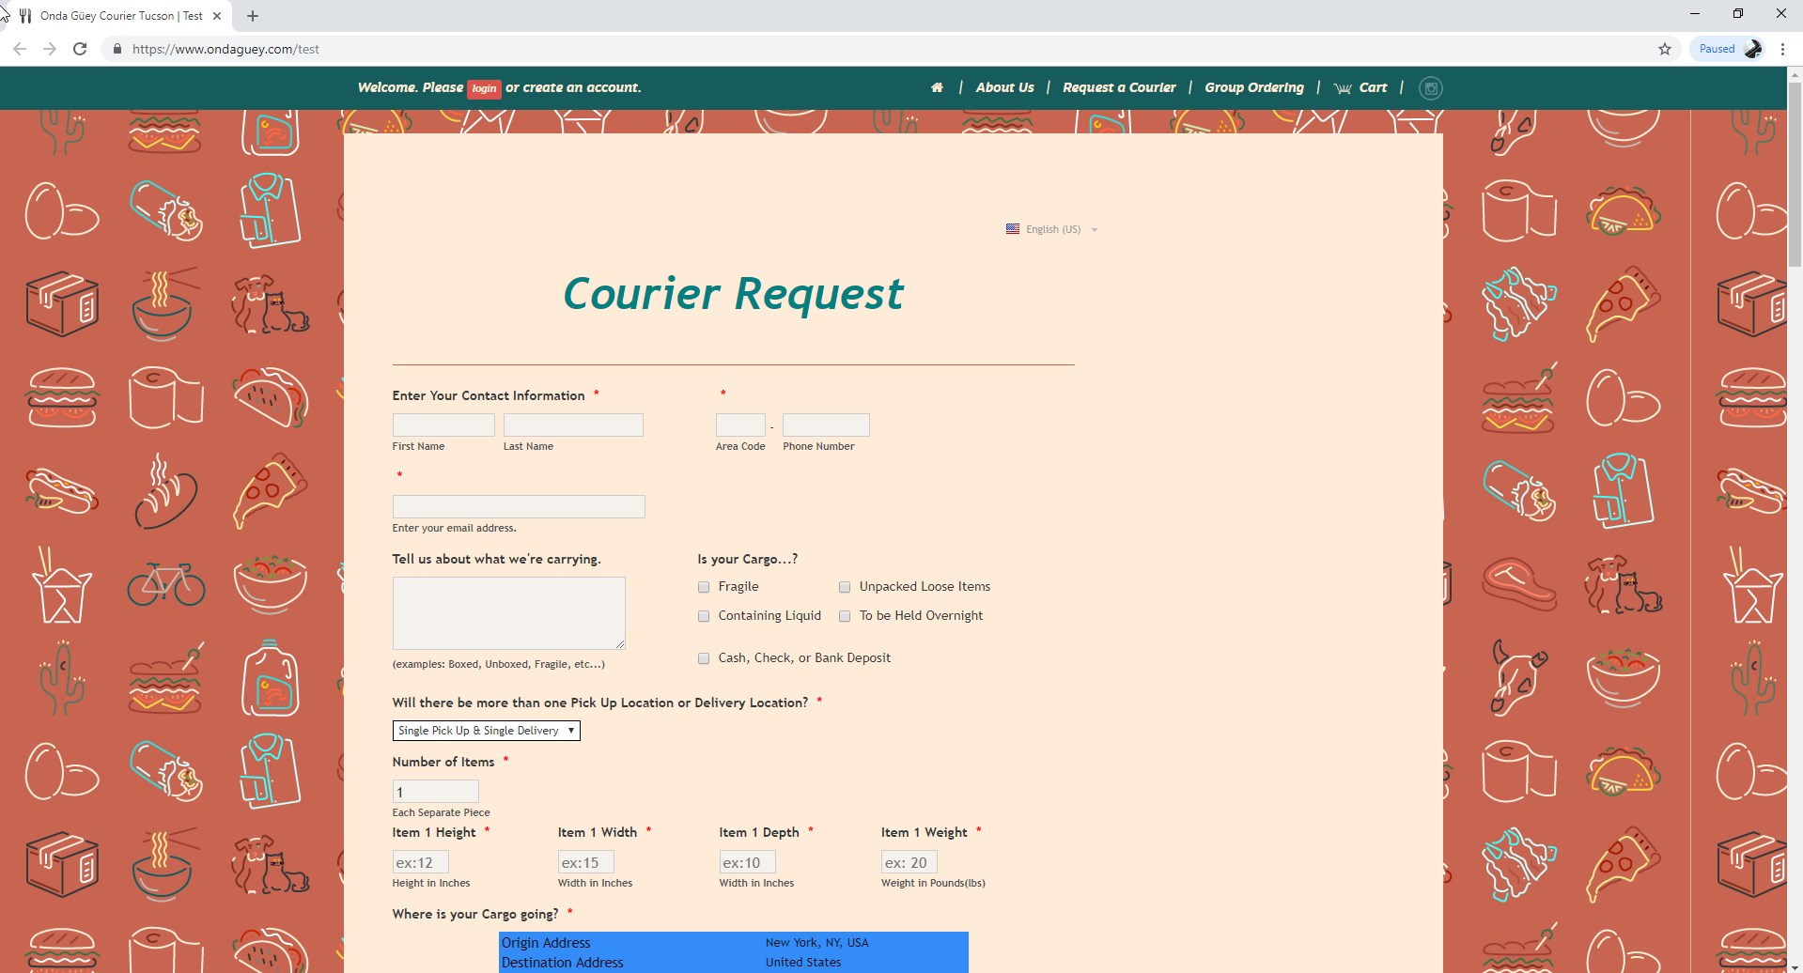
Task: Open the Group Ordering link
Action: [1253, 87]
